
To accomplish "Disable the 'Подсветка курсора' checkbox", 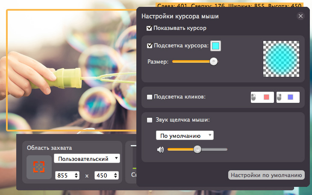I will click(150, 46).
